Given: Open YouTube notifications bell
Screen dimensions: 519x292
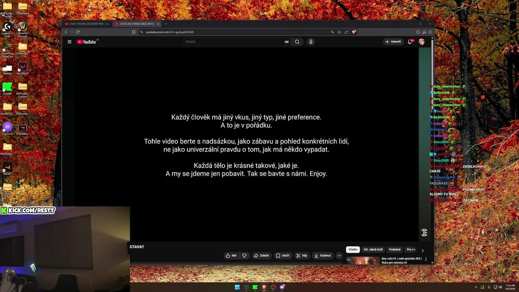Looking at the screenshot, I should pyautogui.click(x=410, y=42).
